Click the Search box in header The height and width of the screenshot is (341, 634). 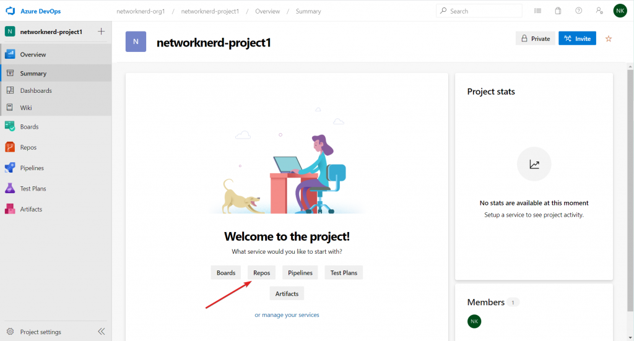pyautogui.click(x=479, y=11)
